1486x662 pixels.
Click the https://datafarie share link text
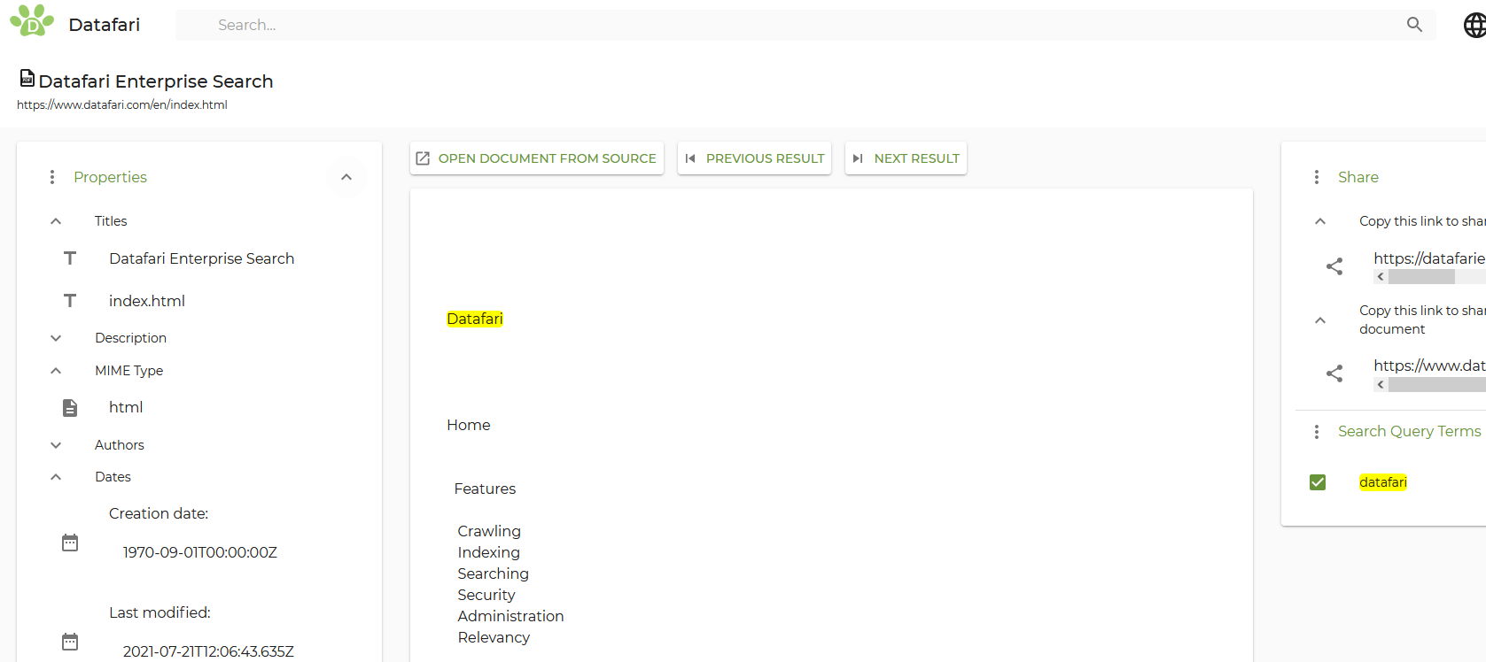1429,258
